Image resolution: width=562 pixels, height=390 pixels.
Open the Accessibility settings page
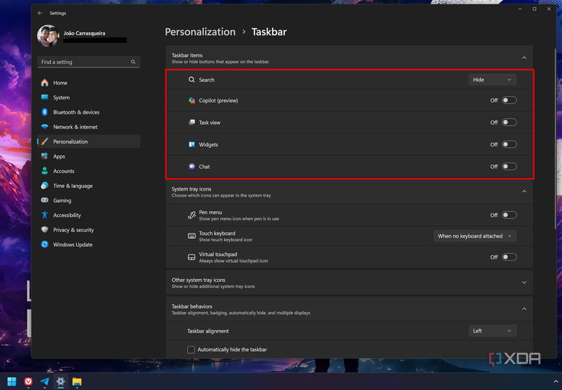tap(89, 215)
